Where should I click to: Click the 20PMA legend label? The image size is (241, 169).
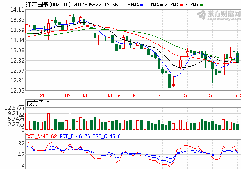(171, 5)
